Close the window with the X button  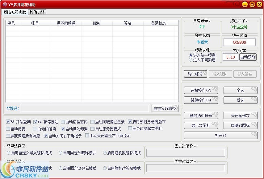[259, 4]
